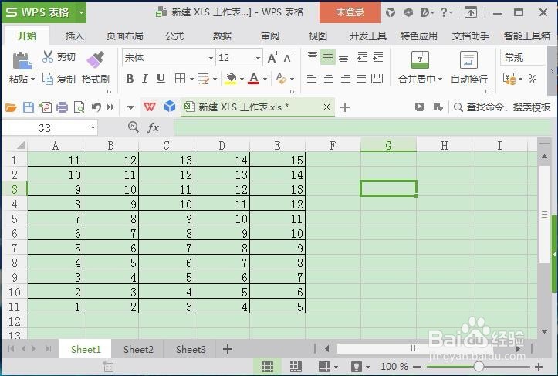Click Merge and Center icon

click(x=420, y=59)
